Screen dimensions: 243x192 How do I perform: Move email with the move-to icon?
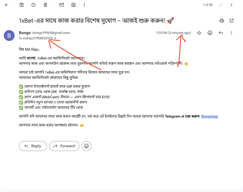click(73, 5)
